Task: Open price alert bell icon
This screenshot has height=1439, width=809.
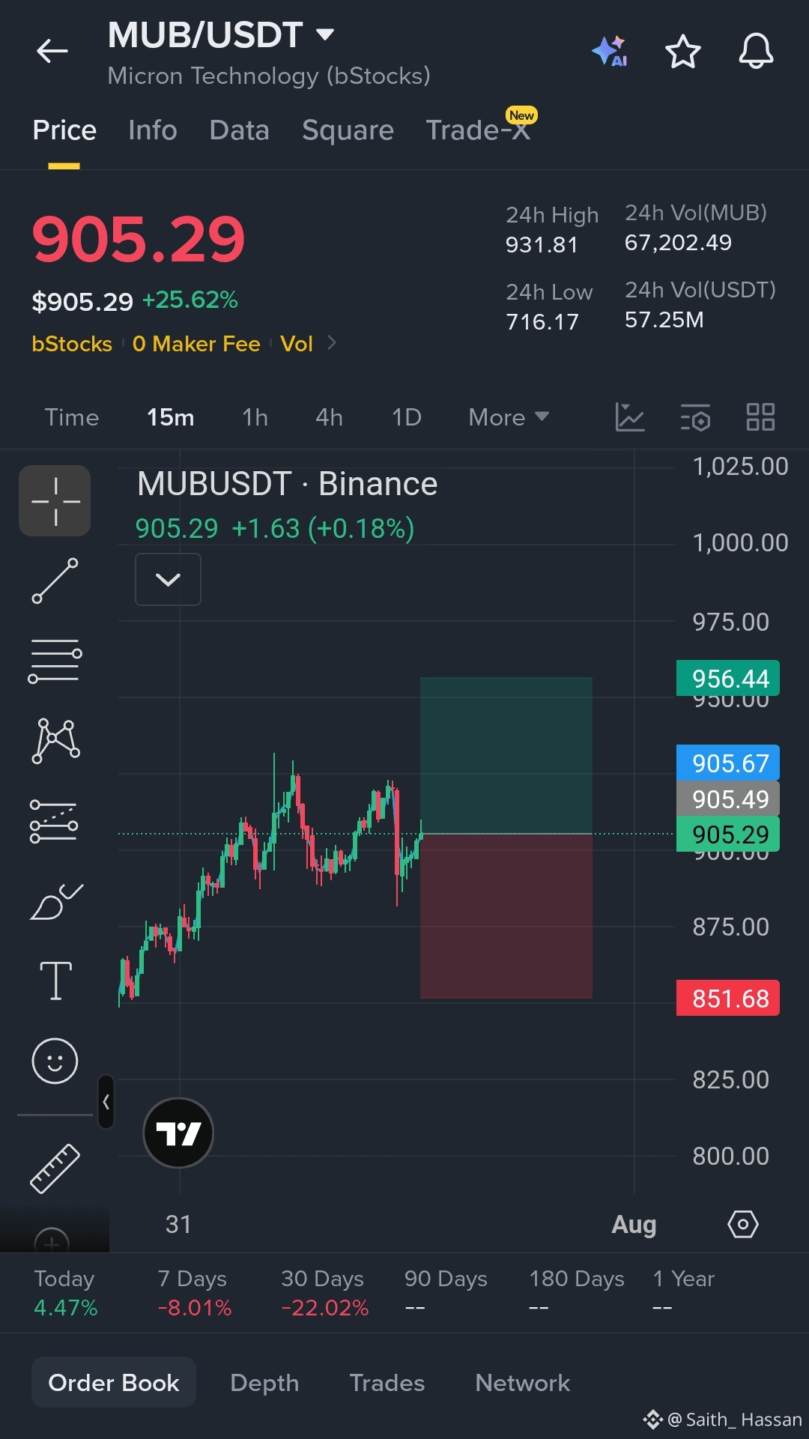Action: [x=756, y=51]
